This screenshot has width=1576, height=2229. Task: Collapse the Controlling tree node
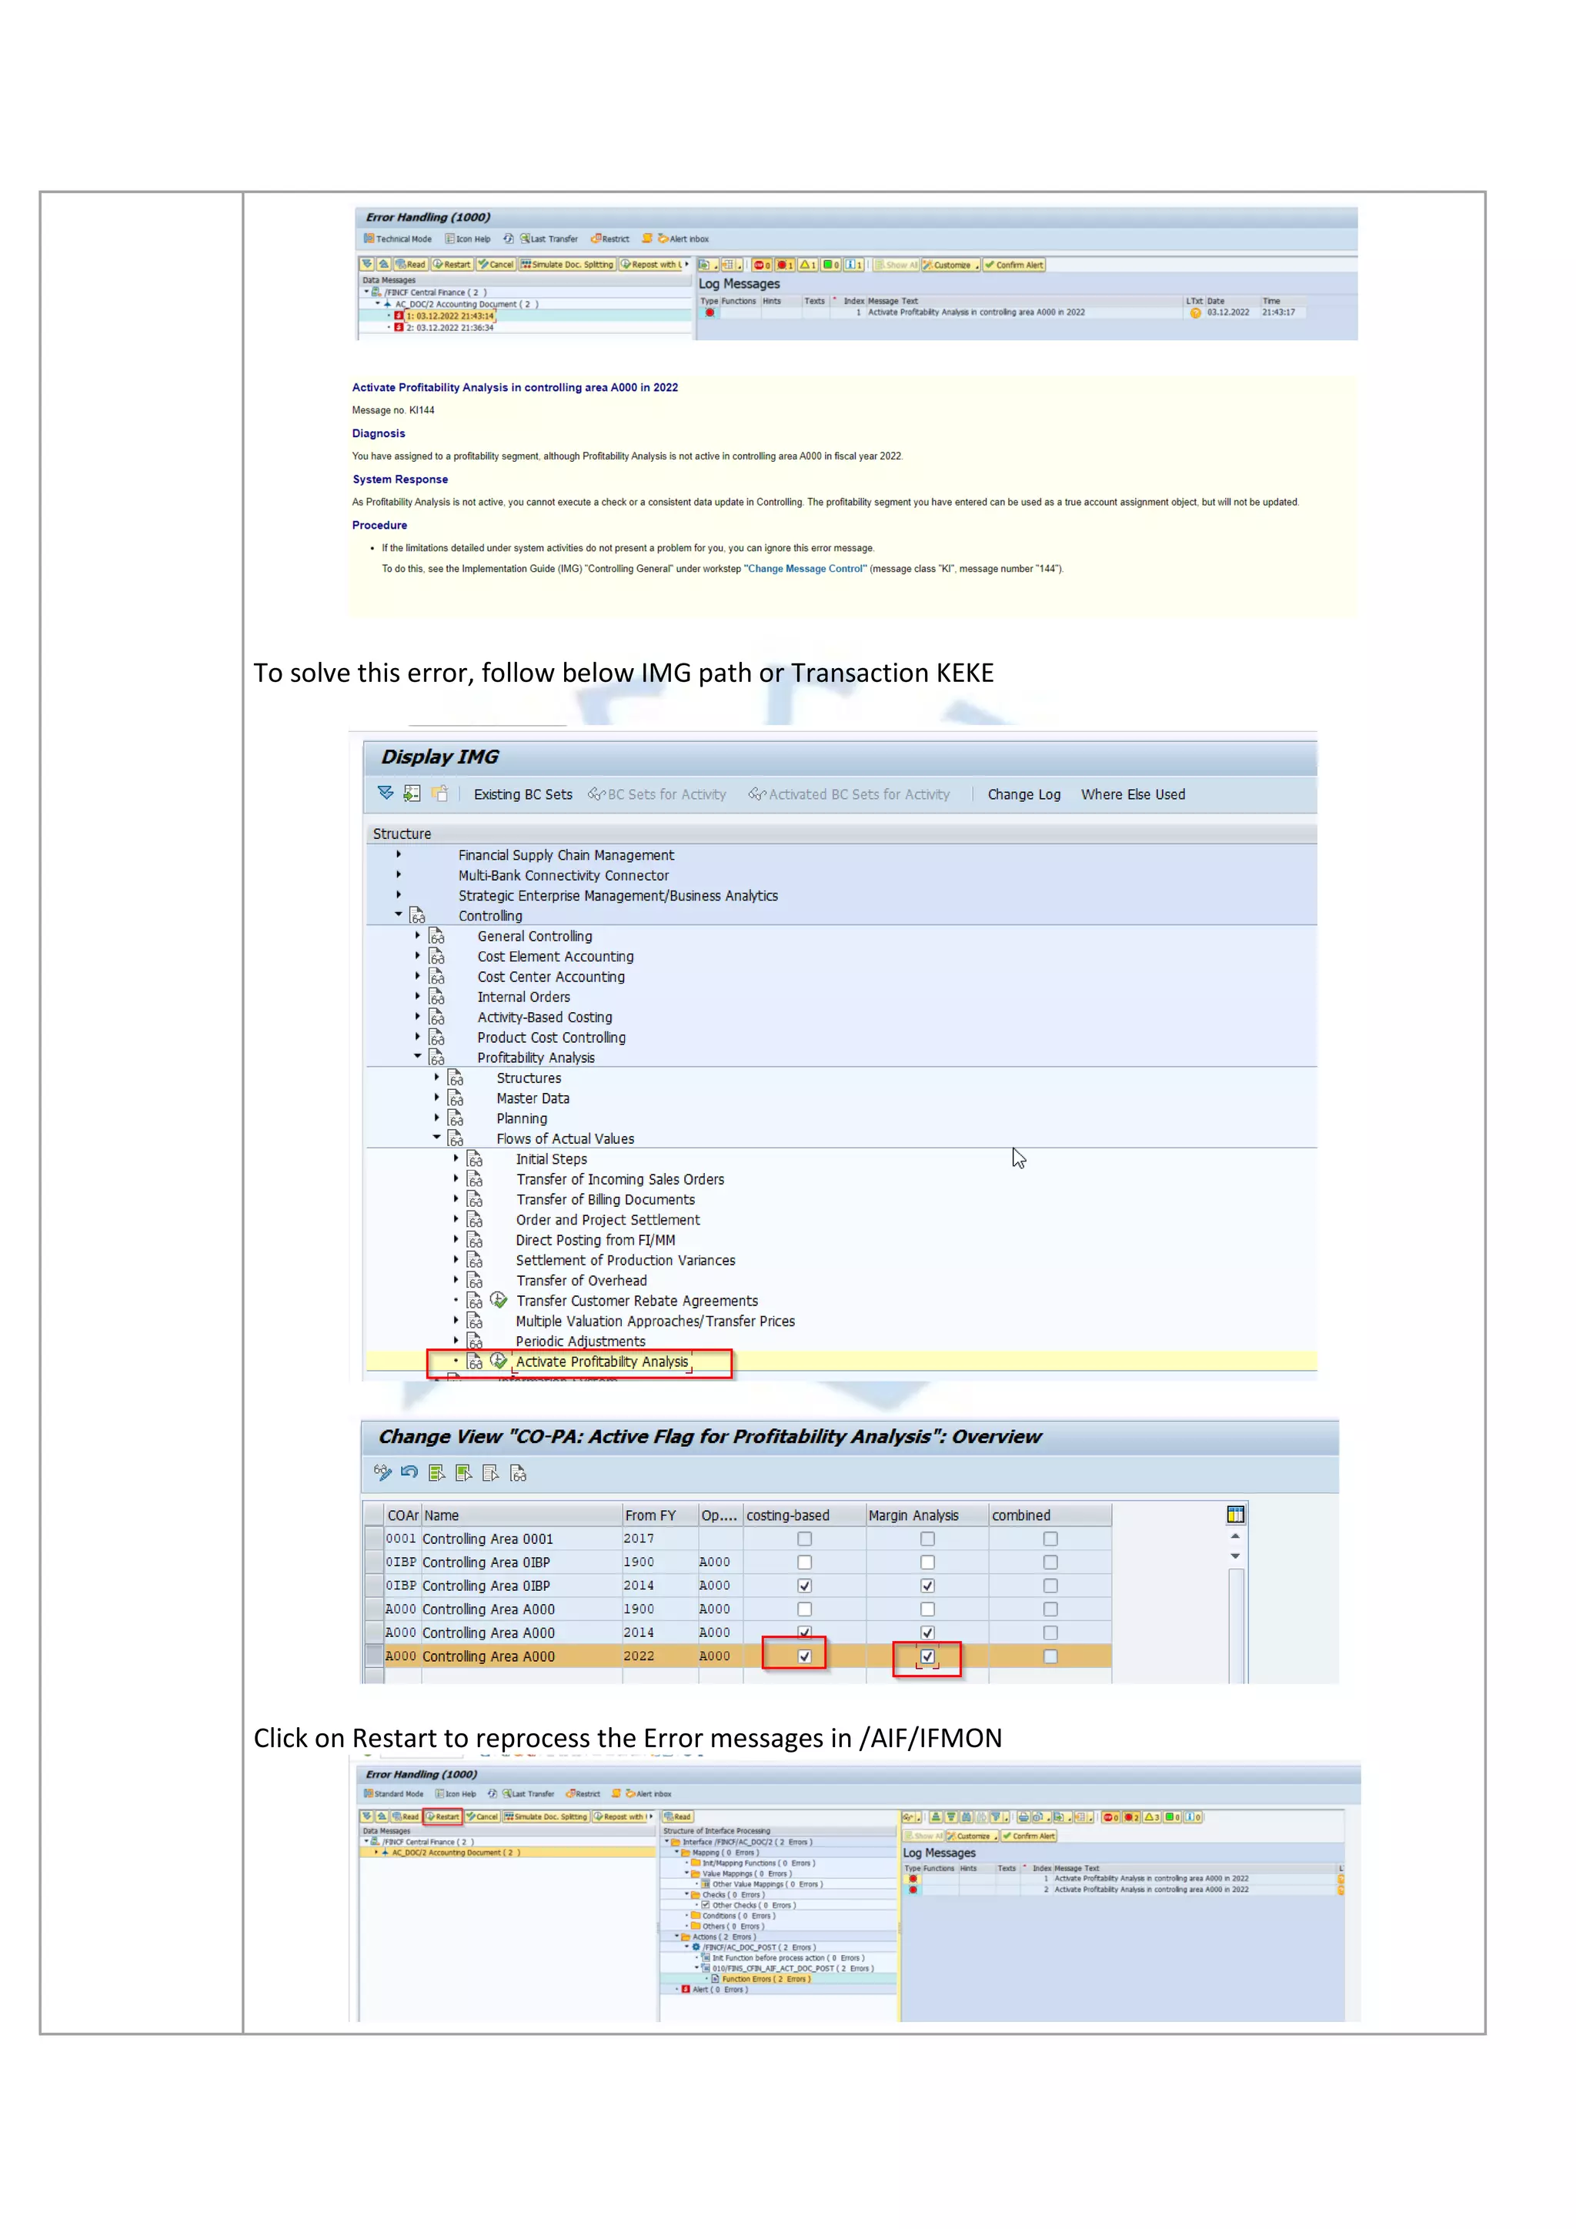[398, 914]
